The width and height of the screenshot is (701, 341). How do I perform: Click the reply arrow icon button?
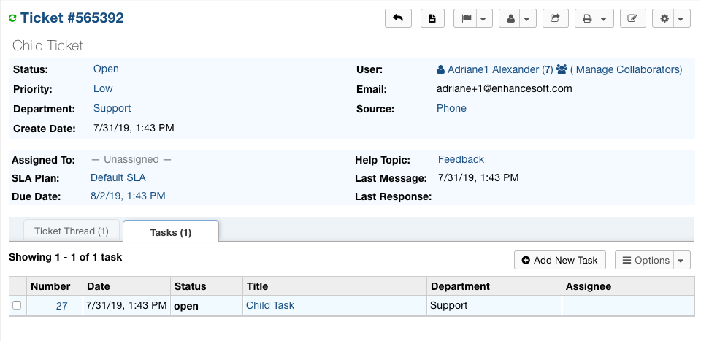[398, 18]
